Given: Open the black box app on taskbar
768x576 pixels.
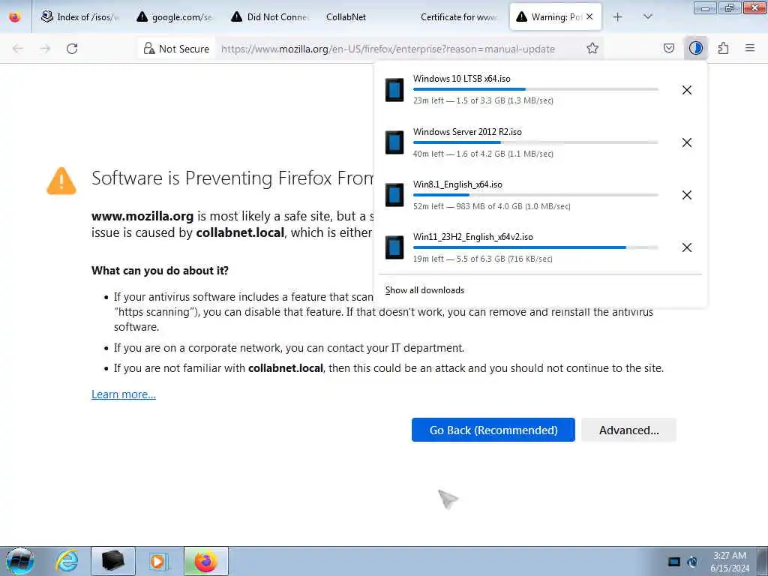Looking at the screenshot, I should pyautogui.click(x=112, y=561).
